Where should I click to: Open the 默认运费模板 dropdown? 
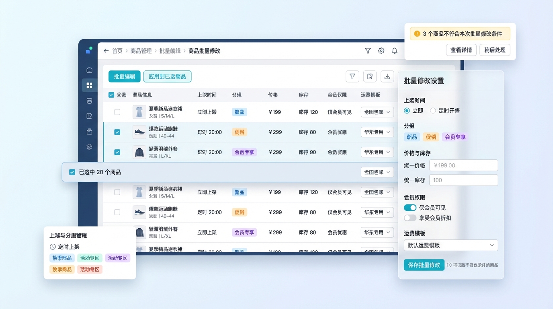[x=451, y=245]
